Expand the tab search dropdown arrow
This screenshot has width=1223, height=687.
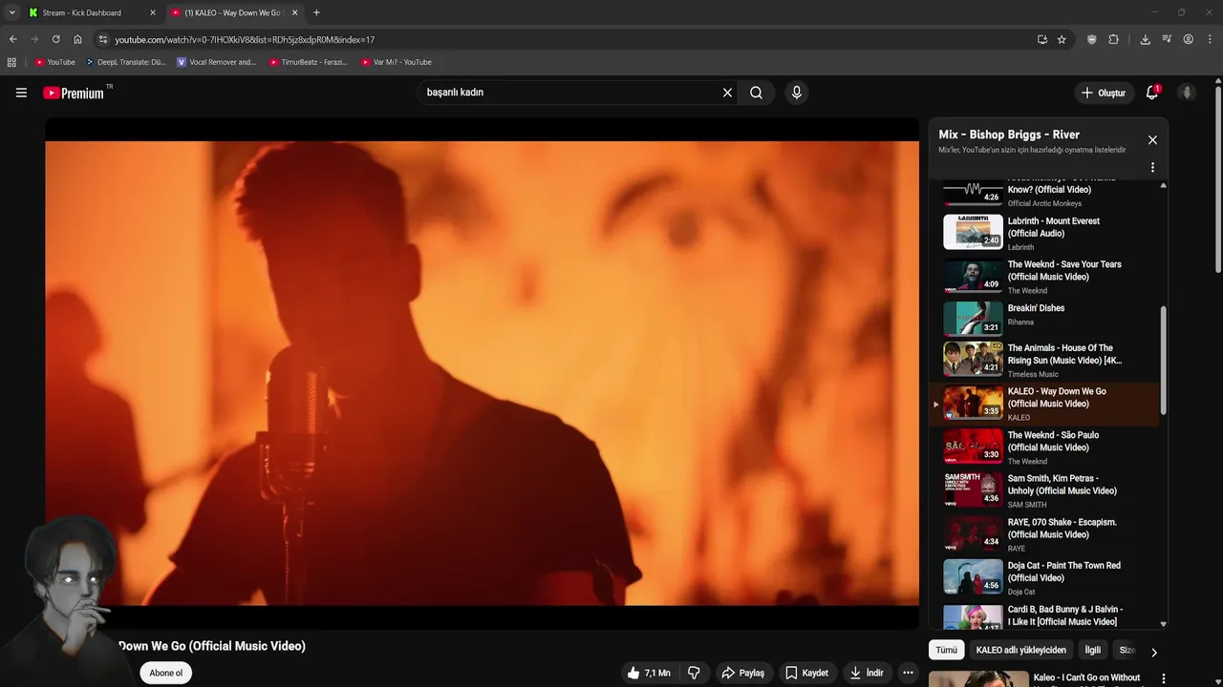pos(11,12)
